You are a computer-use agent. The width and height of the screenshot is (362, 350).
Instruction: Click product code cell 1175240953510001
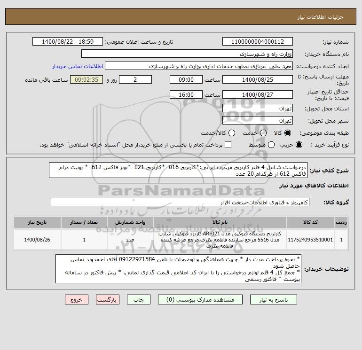(x=310, y=240)
